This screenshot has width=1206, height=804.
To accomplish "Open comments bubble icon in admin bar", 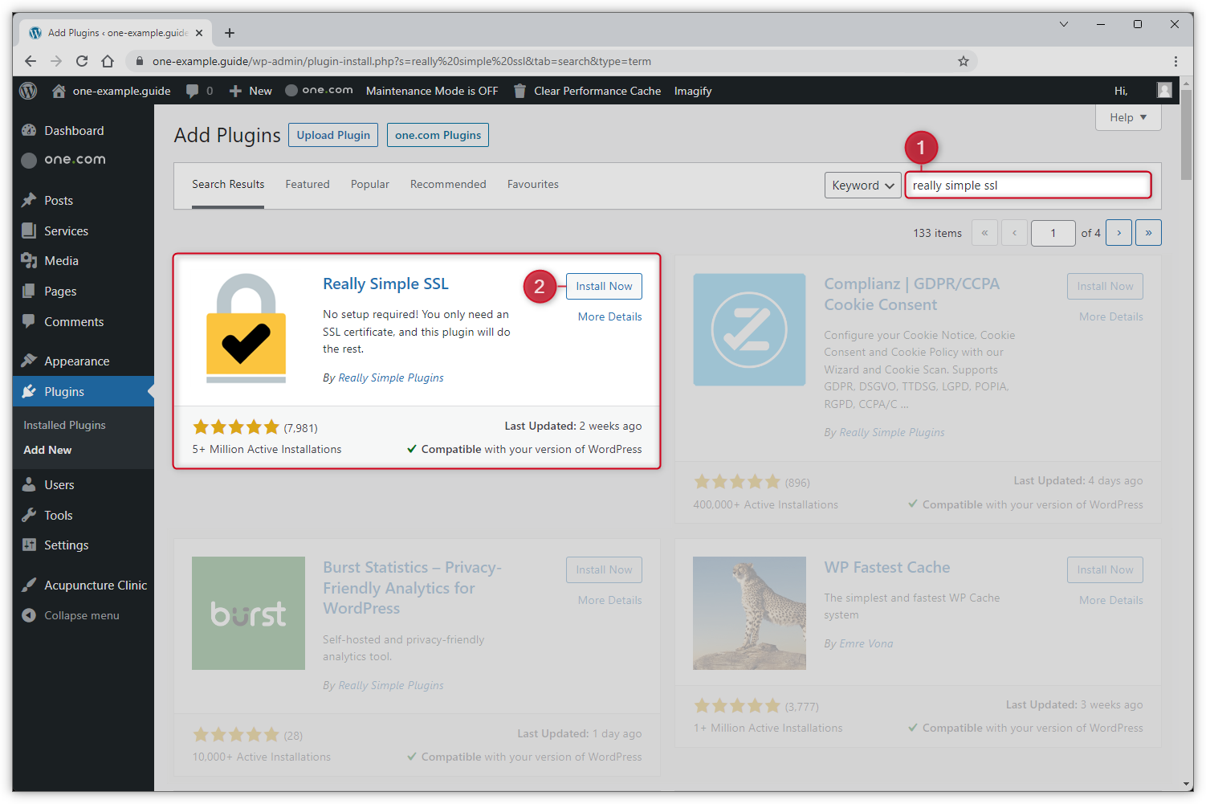I will [x=192, y=91].
